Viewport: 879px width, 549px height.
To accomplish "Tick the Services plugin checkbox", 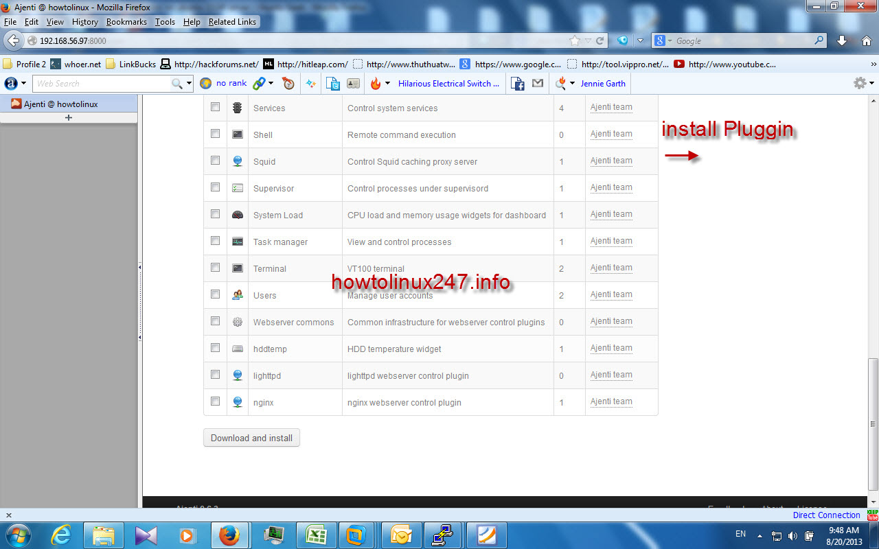I will click(215, 107).
